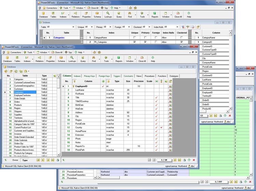Click the Type sort button below the table list
Viewport: 256px width, 191px height.
[25, 160]
